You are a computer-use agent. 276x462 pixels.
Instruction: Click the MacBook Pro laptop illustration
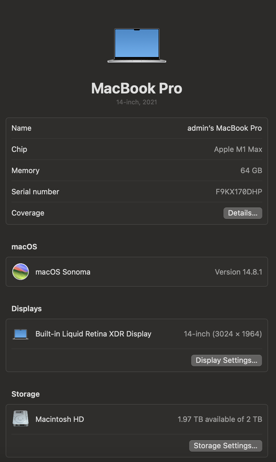(x=137, y=45)
